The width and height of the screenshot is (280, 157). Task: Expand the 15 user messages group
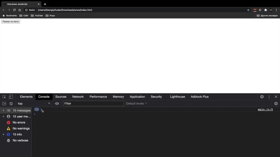click(3, 116)
